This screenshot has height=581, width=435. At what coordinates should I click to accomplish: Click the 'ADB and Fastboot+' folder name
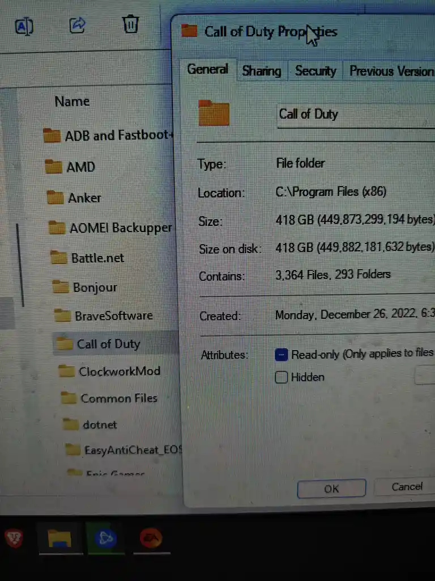click(x=119, y=135)
